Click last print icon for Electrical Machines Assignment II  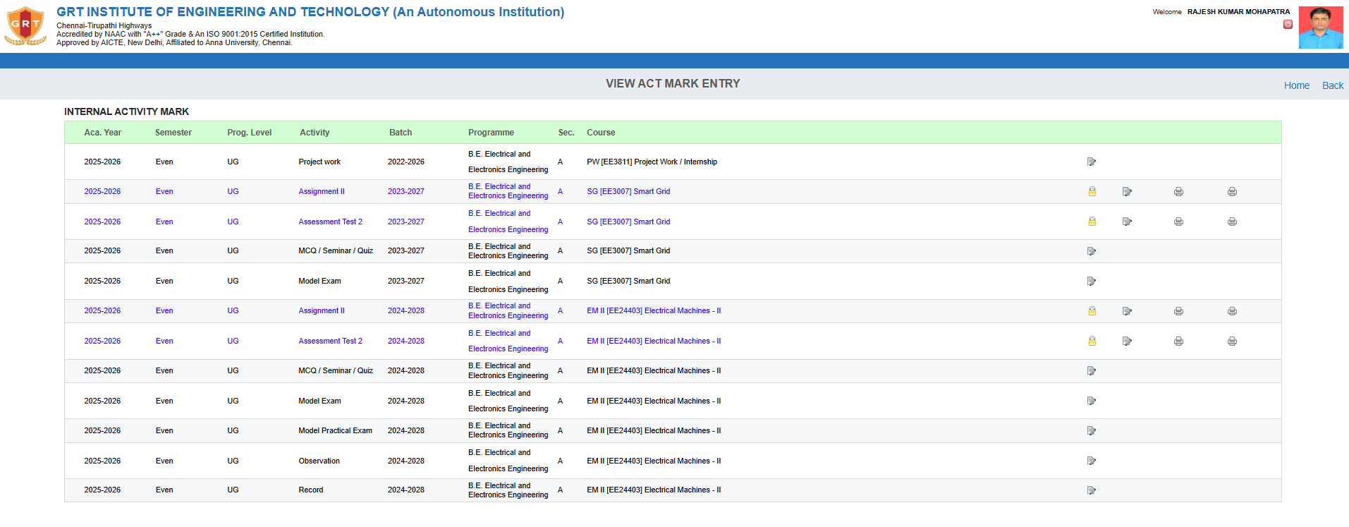click(x=1232, y=311)
